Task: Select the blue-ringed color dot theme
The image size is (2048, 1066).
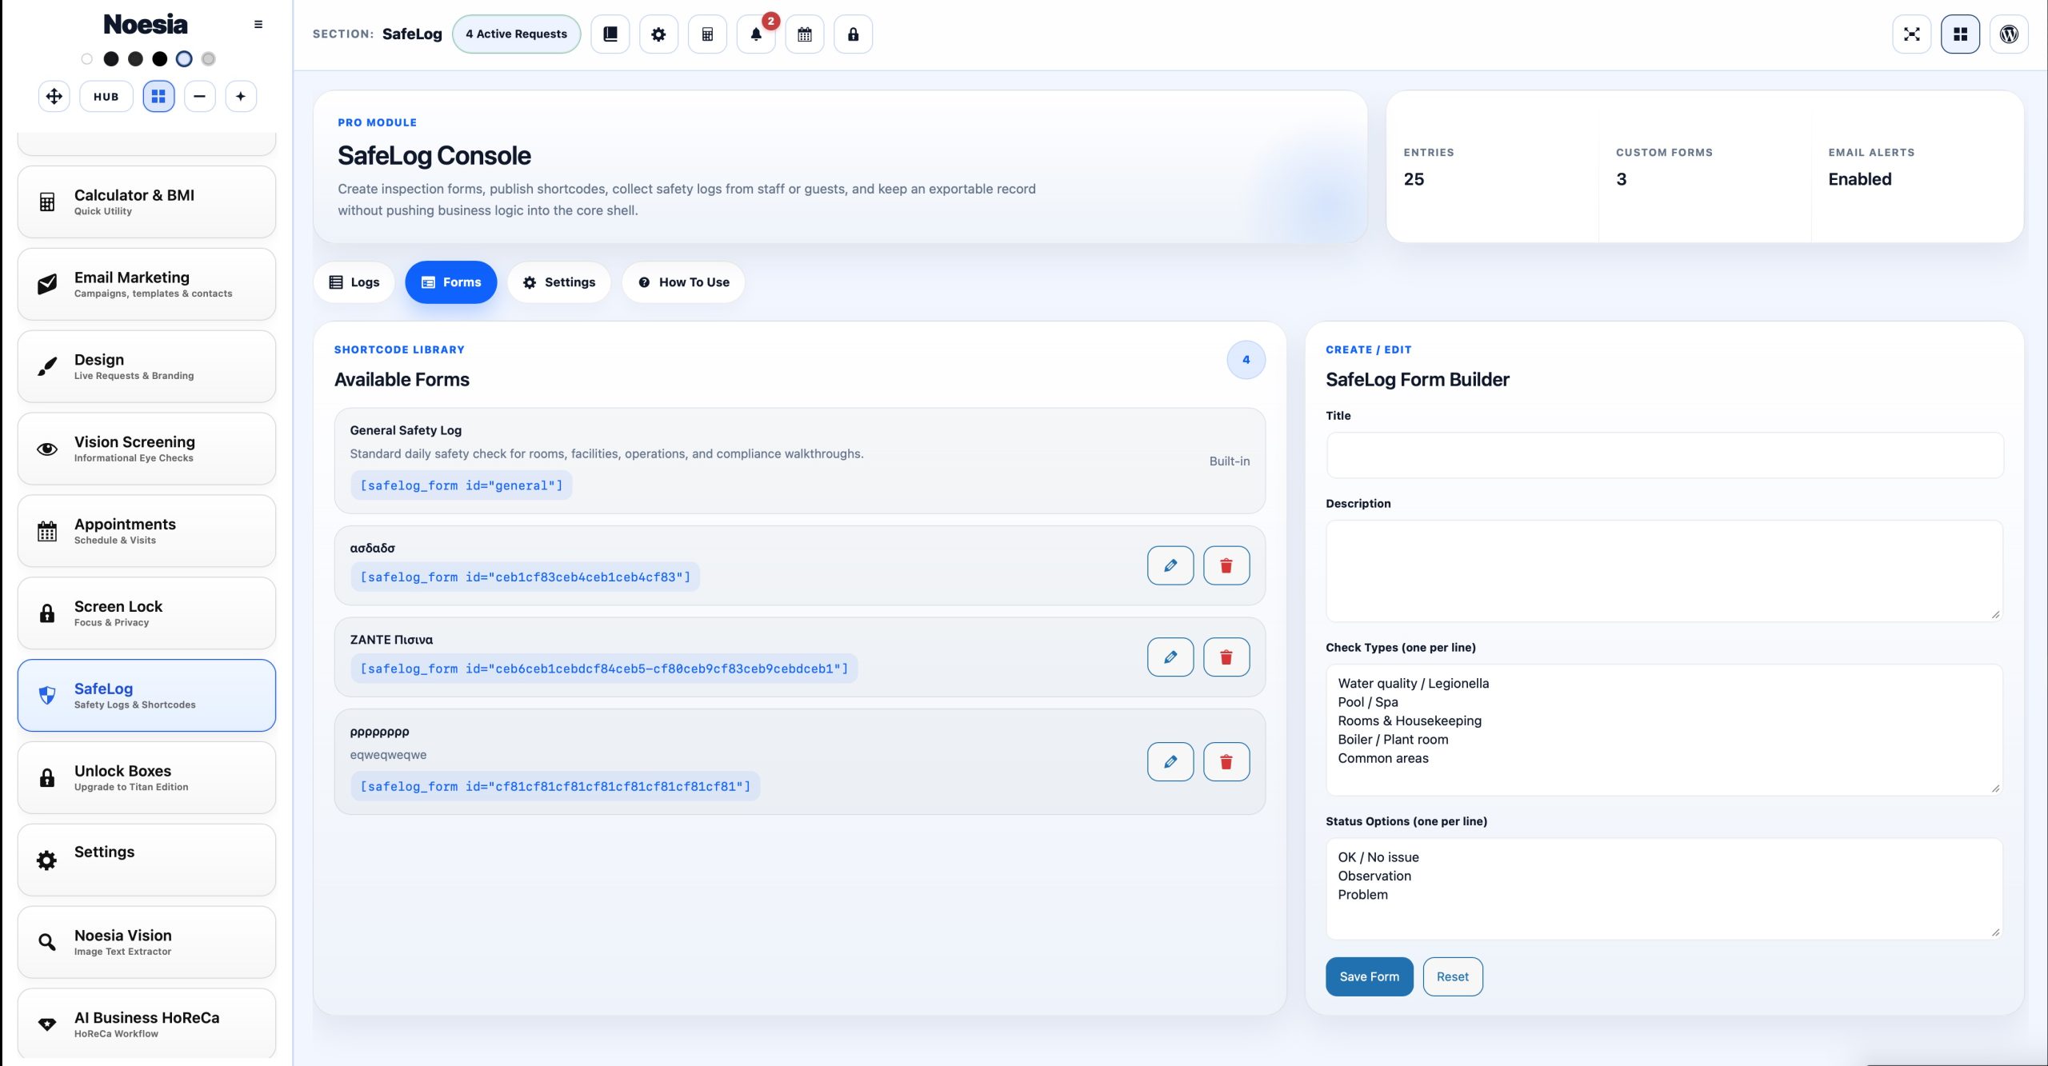Action: coord(184,59)
